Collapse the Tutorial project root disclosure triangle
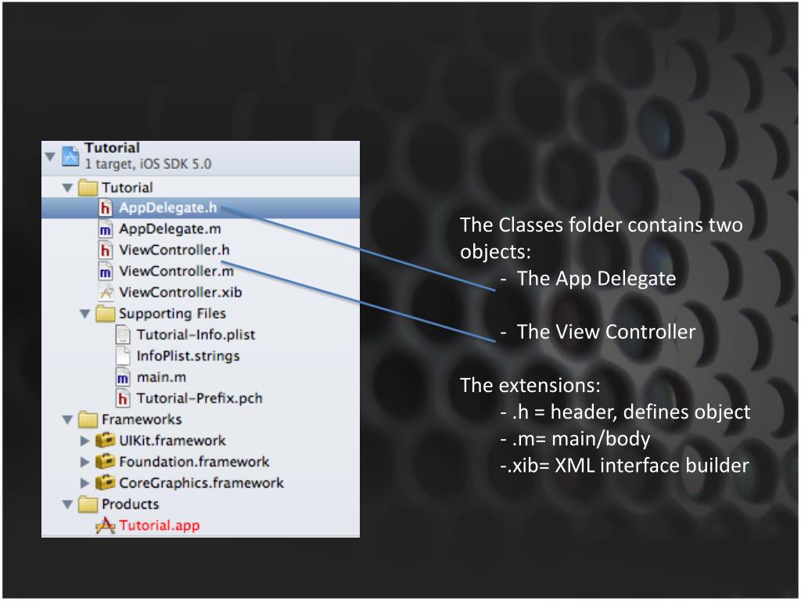Viewport: 801px width, 601px height. pos(50,157)
